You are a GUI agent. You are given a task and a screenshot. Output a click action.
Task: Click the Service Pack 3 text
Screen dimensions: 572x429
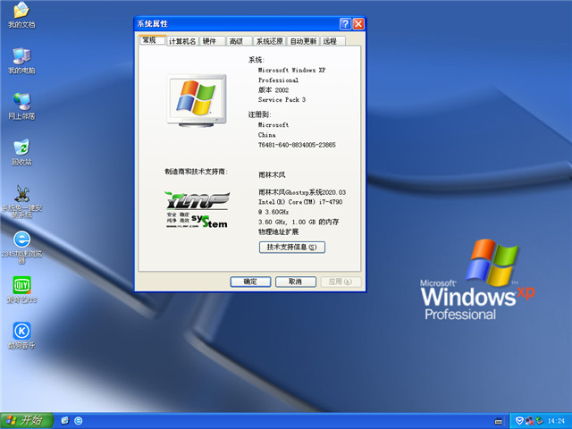282,99
